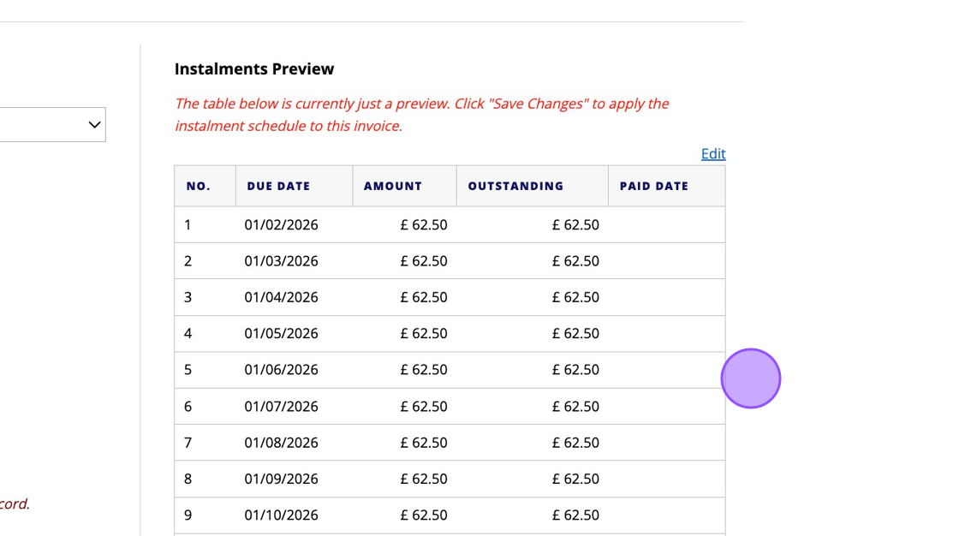This screenshot has height=536, width=959.
Task: Select the due date 01/02/2026 cell
Action: tap(281, 225)
